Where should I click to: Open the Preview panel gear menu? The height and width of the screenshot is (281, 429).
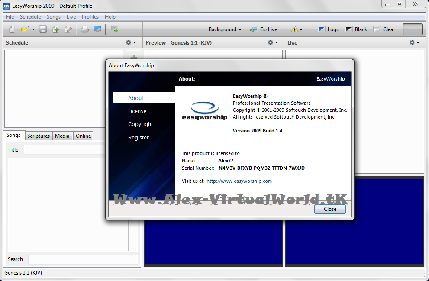273,42
